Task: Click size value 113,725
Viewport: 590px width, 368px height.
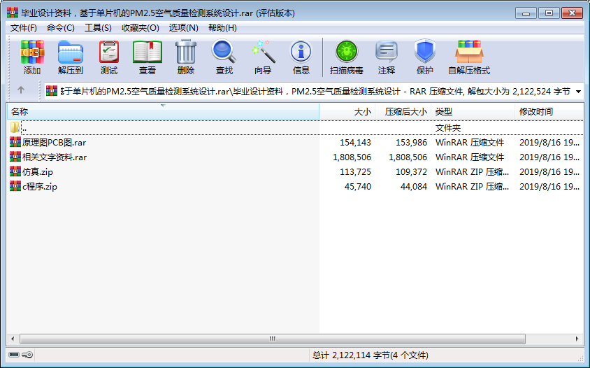Action: click(355, 172)
